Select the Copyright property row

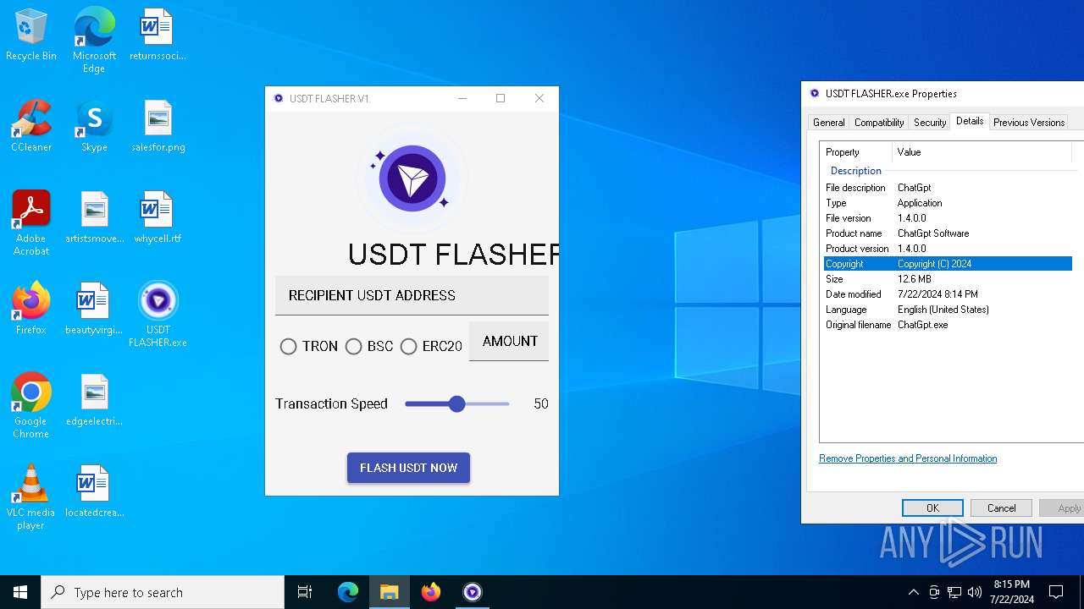click(948, 264)
